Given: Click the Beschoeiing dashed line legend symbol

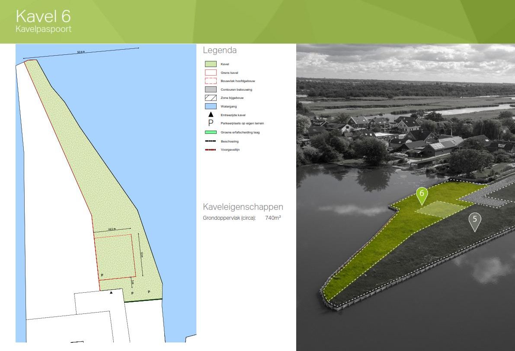Looking at the screenshot, I should (x=211, y=141).
